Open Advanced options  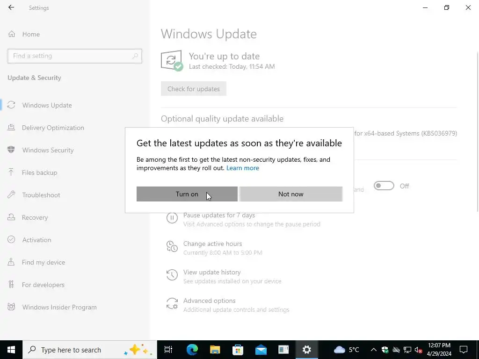[x=209, y=301]
